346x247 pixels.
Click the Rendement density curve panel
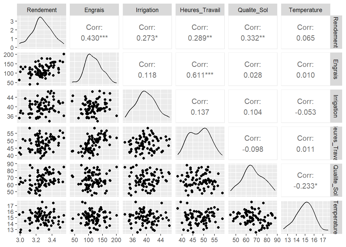tap(42, 32)
